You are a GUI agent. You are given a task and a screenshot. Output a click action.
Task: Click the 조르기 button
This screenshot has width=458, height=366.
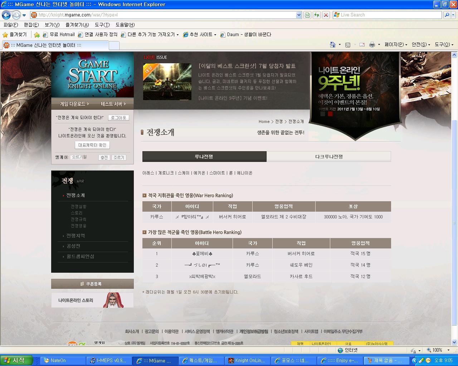[x=119, y=158]
